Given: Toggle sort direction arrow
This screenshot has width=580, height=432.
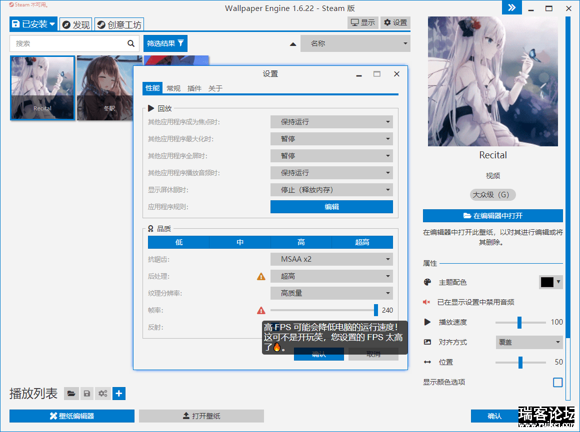Looking at the screenshot, I should point(293,44).
